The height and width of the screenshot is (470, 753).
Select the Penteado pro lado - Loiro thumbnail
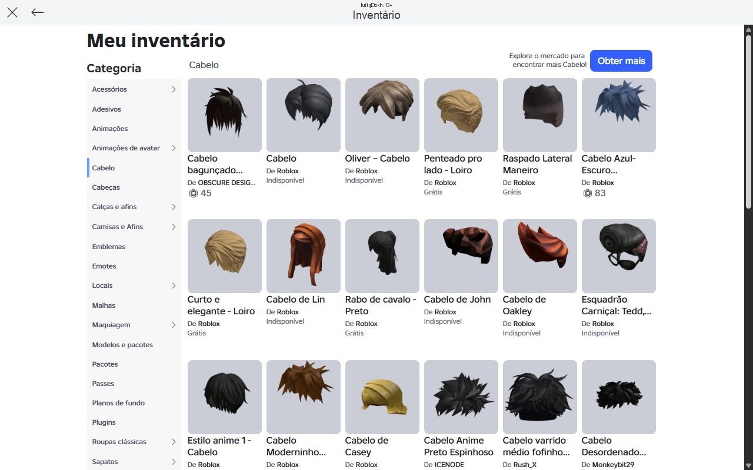click(461, 115)
